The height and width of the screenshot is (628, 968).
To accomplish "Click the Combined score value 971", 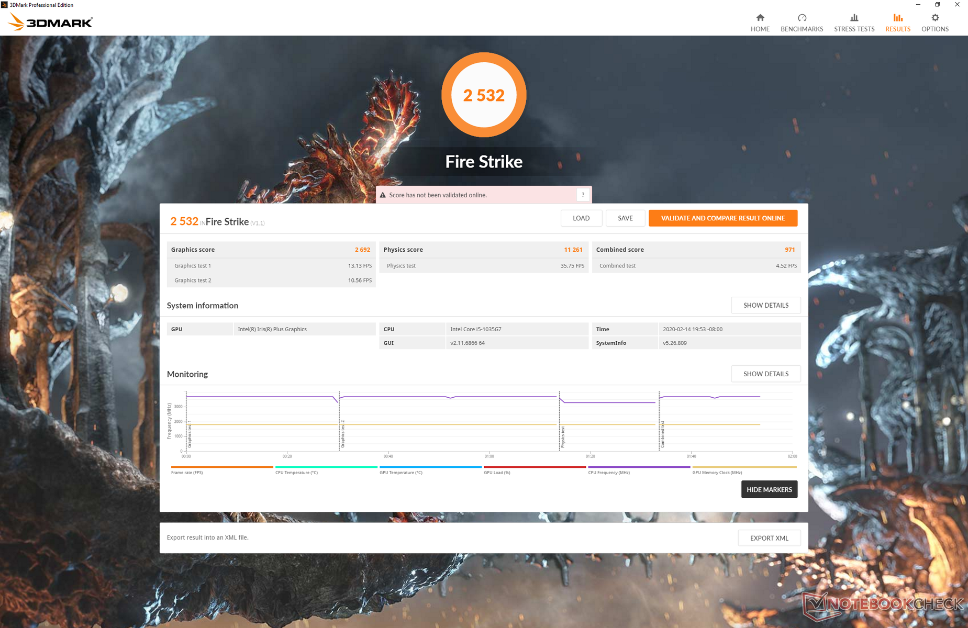I will pos(789,250).
